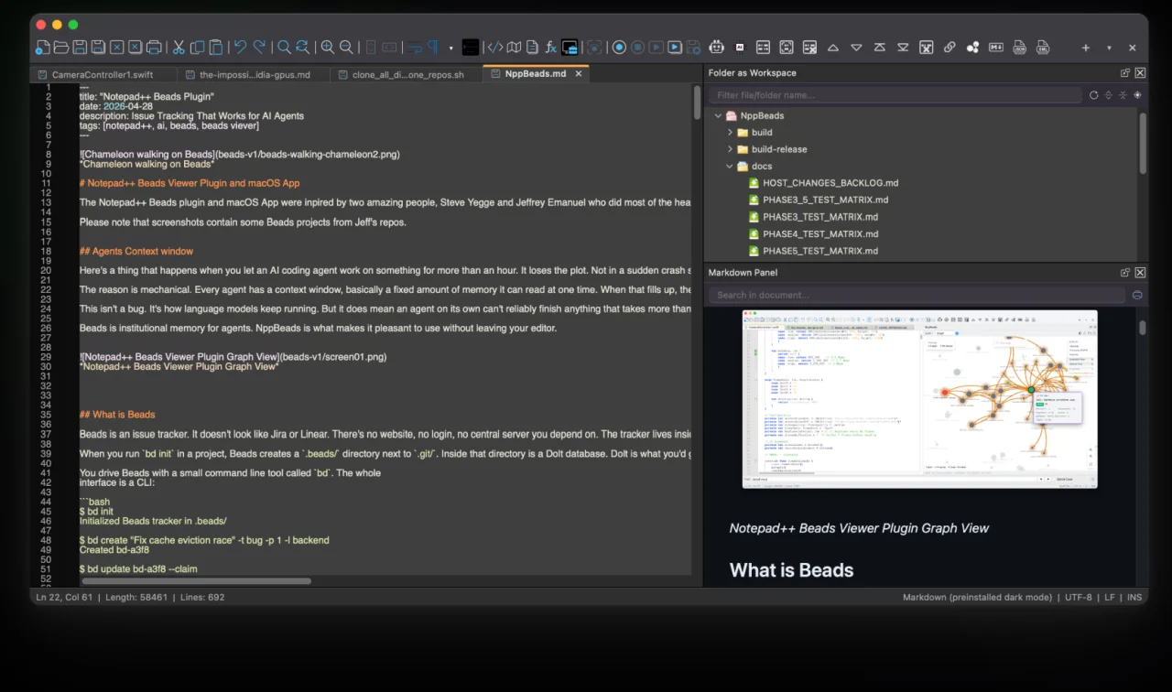Toggle the terminal console panel icon

pos(471,48)
